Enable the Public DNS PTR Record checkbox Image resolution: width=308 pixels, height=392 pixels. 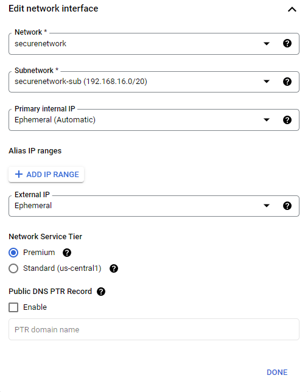click(x=13, y=307)
